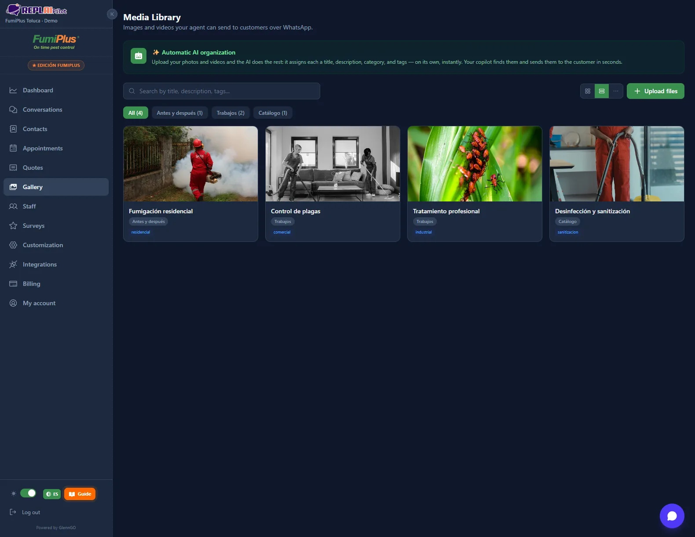Click the REPLAI Pilot logo
The image size is (695, 537).
[x=36, y=10]
